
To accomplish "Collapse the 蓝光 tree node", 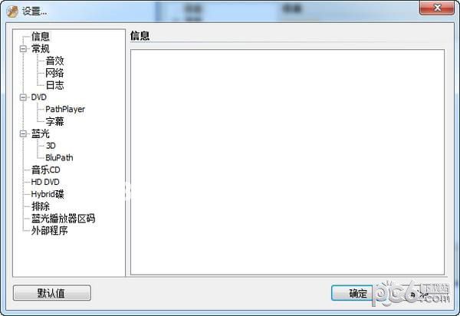I will [x=23, y=133].
